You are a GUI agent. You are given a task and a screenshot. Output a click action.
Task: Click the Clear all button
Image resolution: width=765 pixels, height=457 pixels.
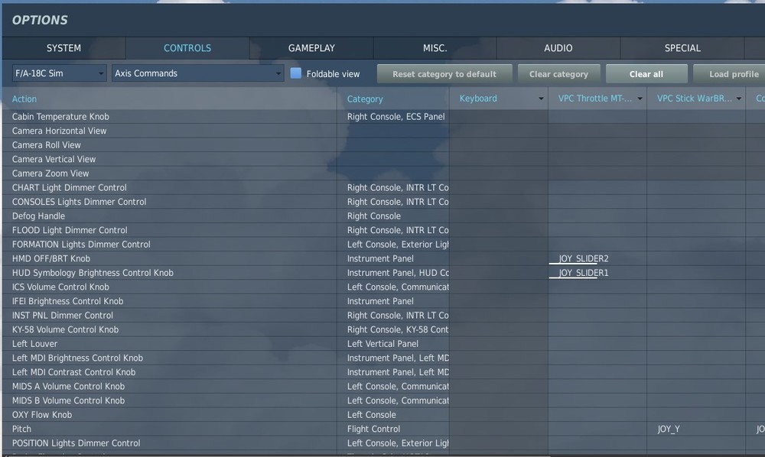(x=646, y=74)
